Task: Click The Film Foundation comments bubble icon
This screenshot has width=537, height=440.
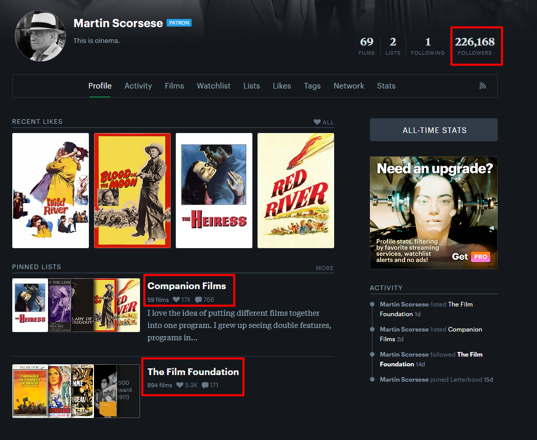Action: pyautogui.click(x=205, y=385)
